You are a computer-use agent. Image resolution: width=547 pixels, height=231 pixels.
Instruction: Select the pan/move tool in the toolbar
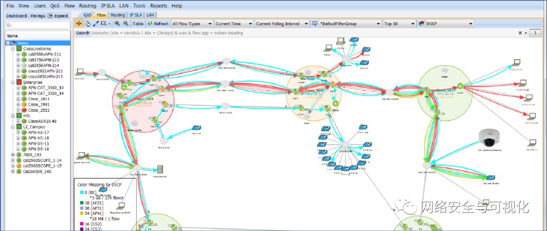(79, 24)
